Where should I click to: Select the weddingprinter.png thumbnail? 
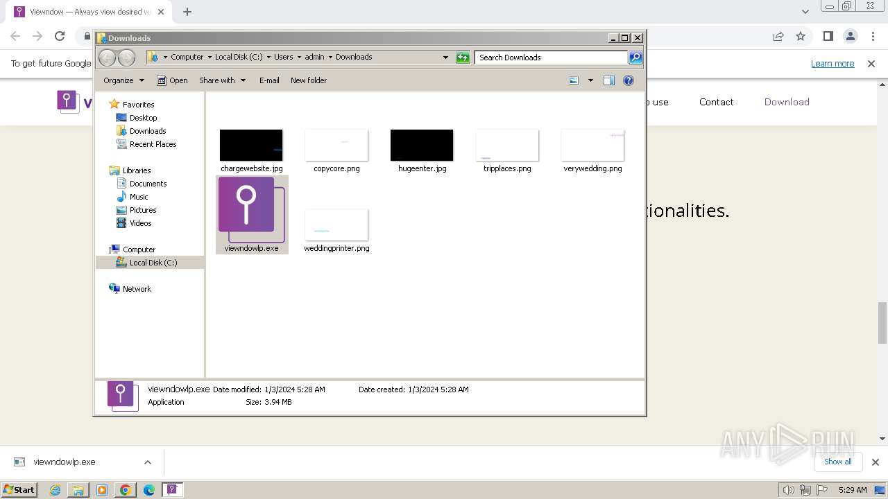(336, 225)
